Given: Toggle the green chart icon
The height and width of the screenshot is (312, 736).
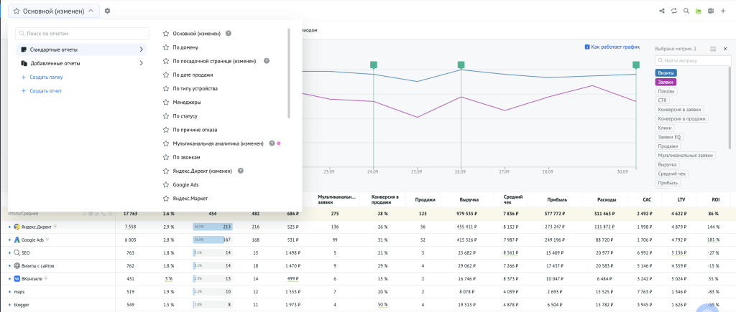Looking at the screenshot, I should (699, 11).
